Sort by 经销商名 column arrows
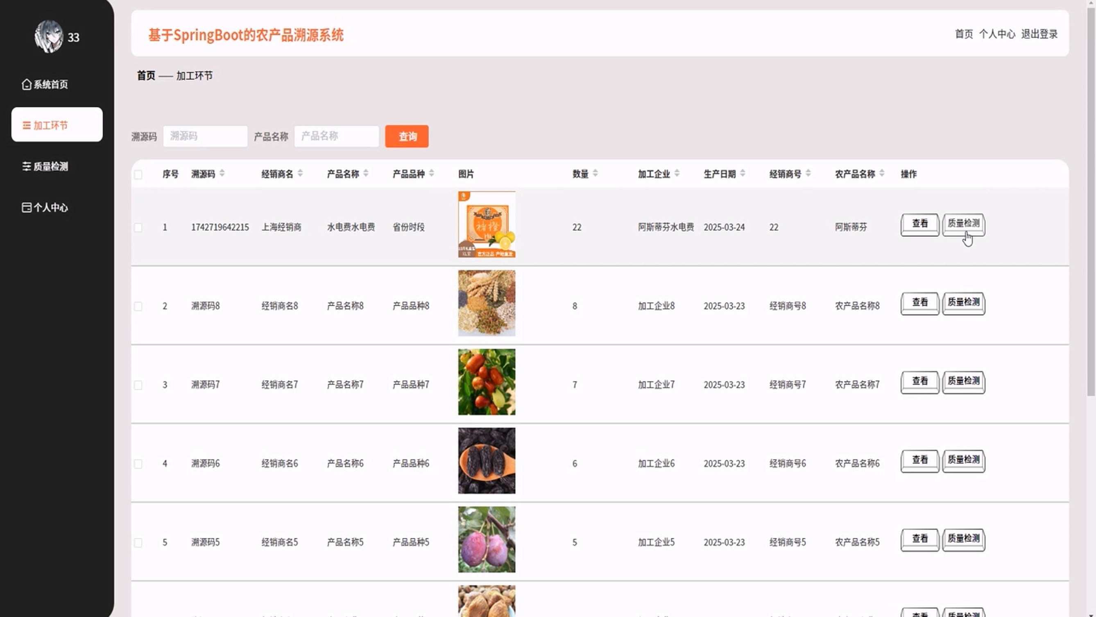The image size is (1096, 617). 300,174
